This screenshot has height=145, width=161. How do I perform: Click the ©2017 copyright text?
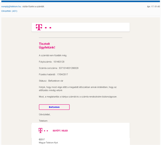(x=42, y=139)
